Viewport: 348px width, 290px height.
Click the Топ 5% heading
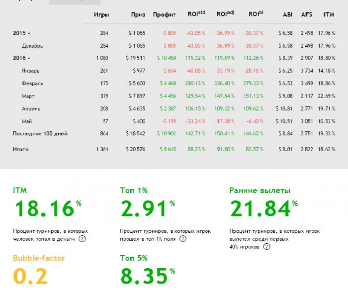coord(134,258)
